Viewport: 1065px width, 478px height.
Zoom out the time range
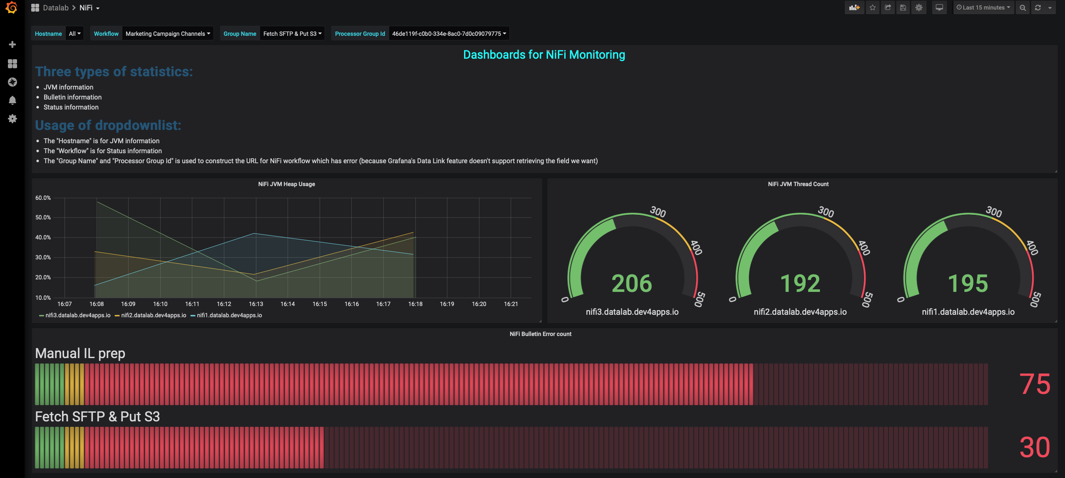(1023, 7)
